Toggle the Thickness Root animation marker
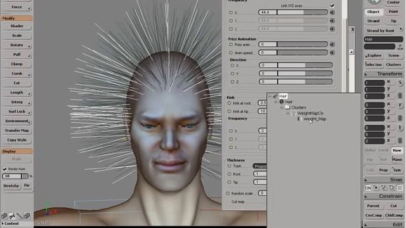The width and height of the screenshot is (406, 228). coord(229,174)
